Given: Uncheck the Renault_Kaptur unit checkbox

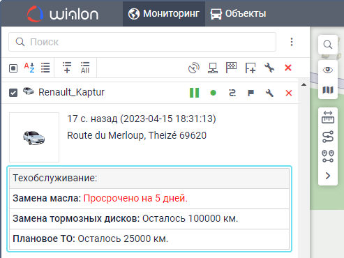Looking at the screenshot, I should tap(13, 93).
